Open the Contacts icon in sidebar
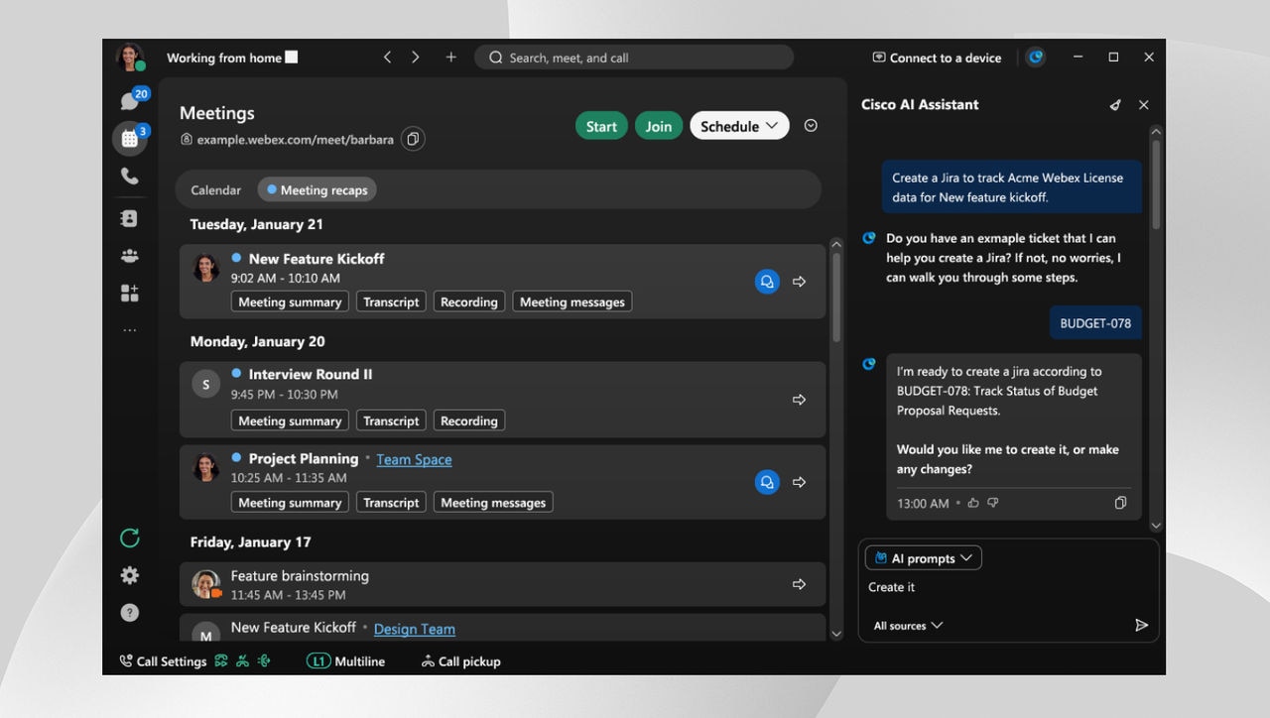This screenshot has width=1270, height=718. tap(130, 218)
